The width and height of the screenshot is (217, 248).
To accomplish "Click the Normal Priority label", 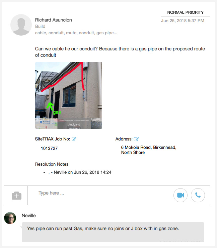I will (185, 12).
